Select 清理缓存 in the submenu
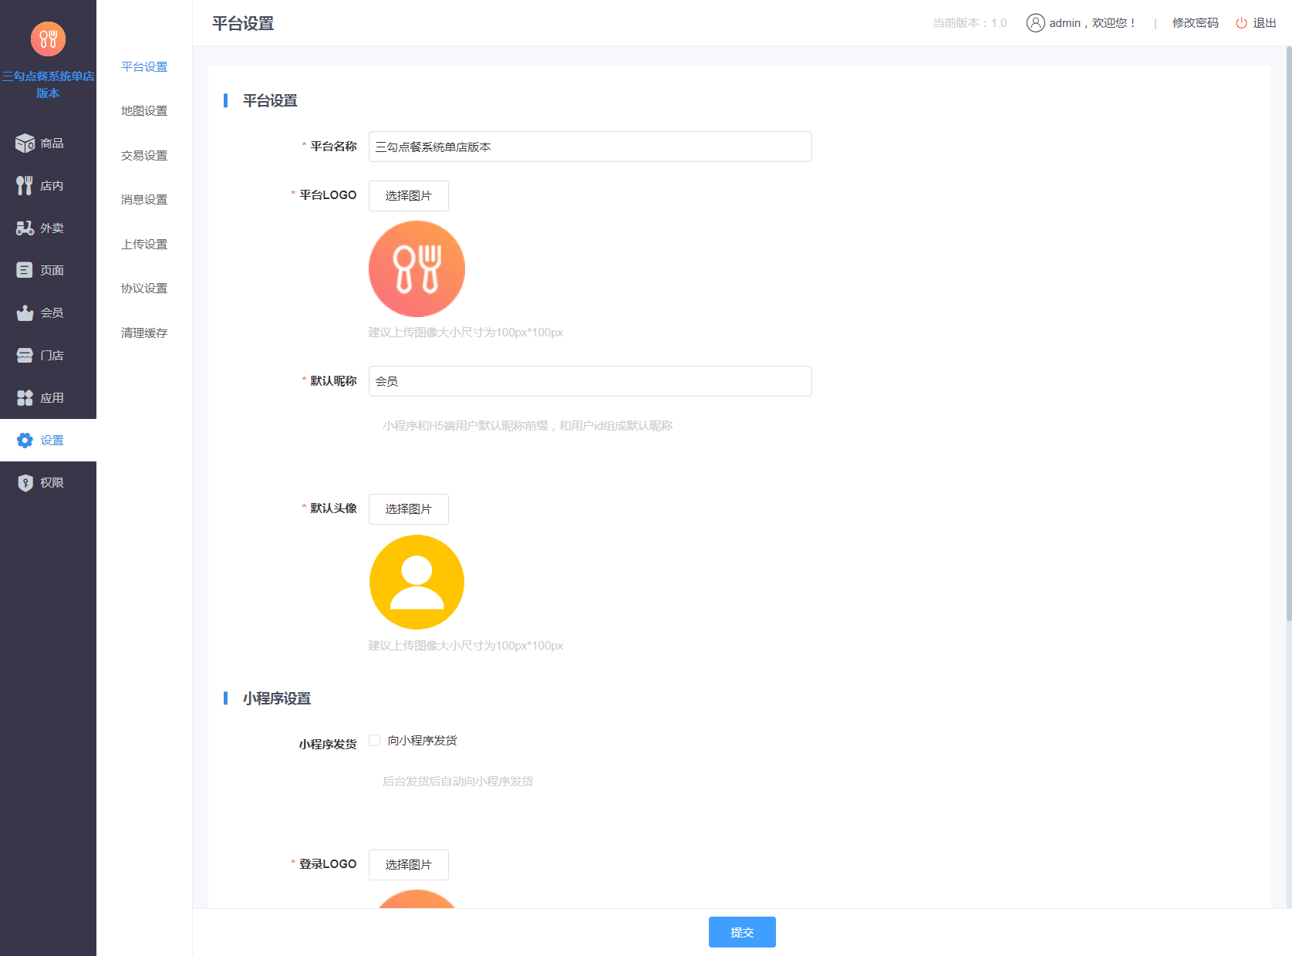 144,333
